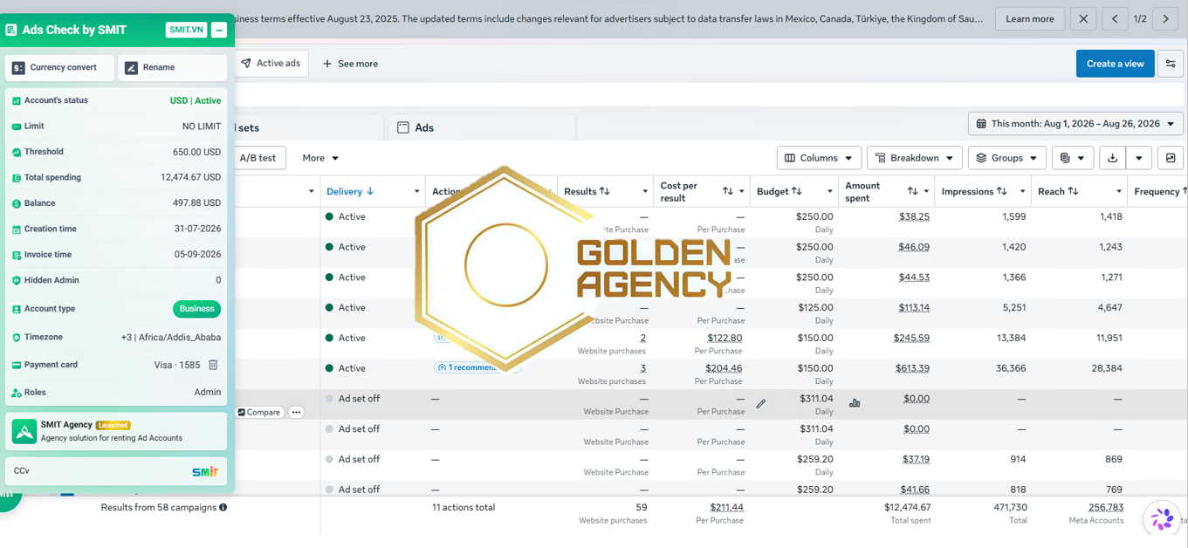Click the Rename button in SMIT panel
This screenshot has height=548, width=1188.
point(173,67)
